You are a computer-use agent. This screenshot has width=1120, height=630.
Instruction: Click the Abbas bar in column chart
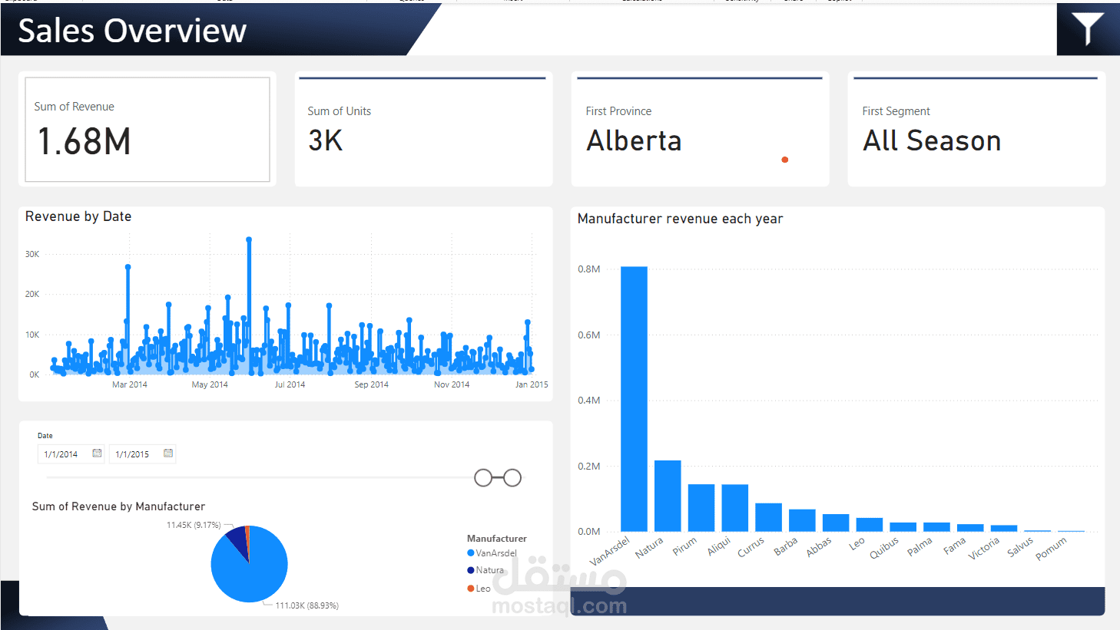coord(836,523)
